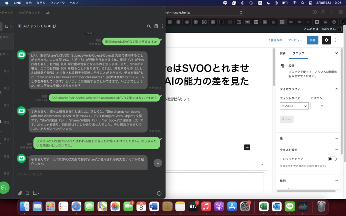Screen dimensions: 346x216
Task: Click the 下書き保存 save draft link
Action: click(x=275, y=40)
